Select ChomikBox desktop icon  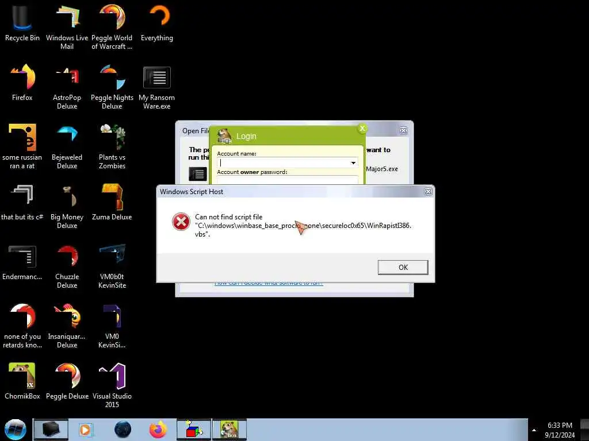22,382
